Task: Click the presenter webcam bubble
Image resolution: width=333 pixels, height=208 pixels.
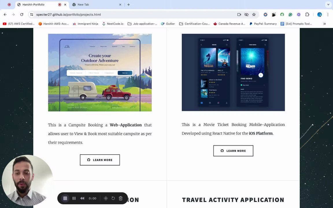Action: (x=27, y=180)
